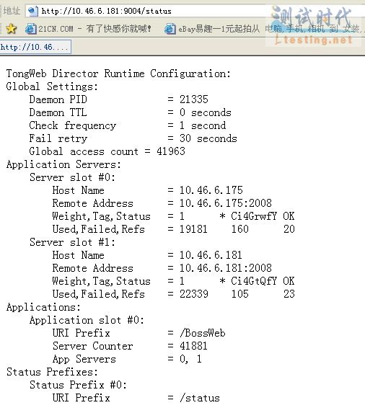Image resolution: width=365 pixels, height=413 pixels.
Task: Click the eBay bookmark page icon
Action: (170, 28)
